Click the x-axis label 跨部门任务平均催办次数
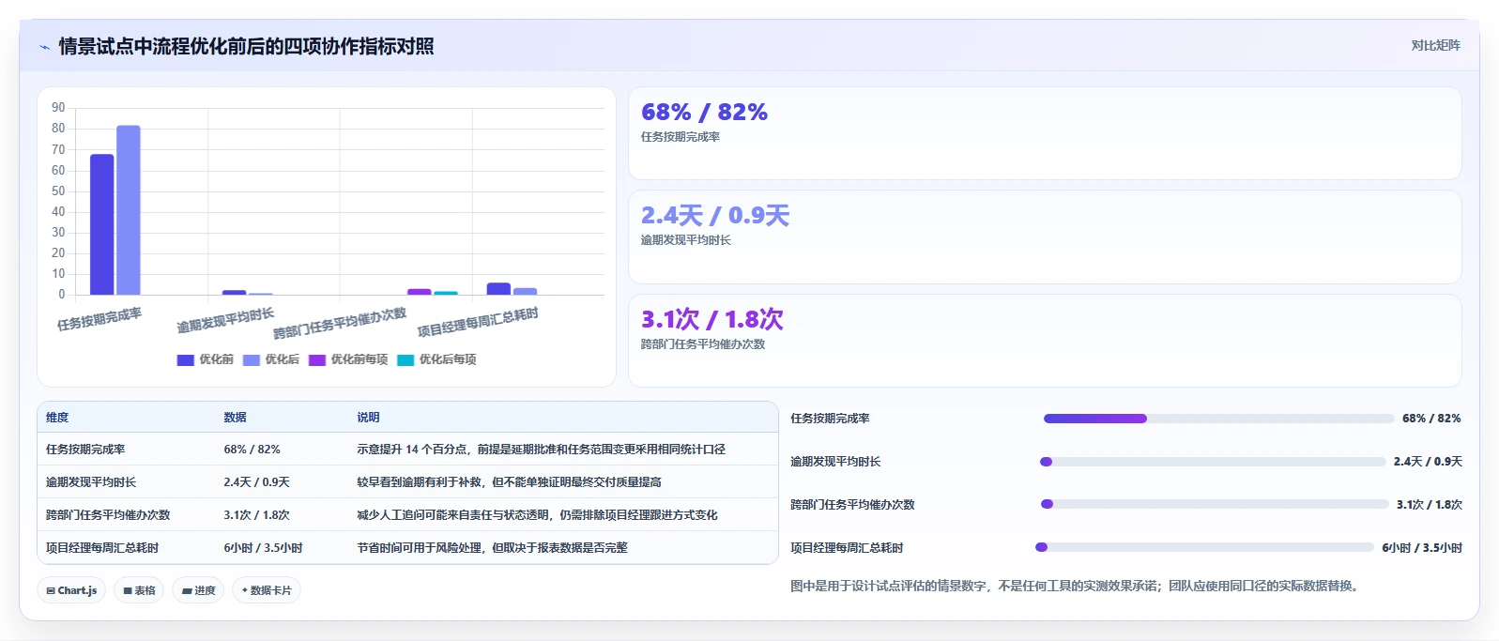The width and height of the screenshot is (1499, 641). pos(340,324)
